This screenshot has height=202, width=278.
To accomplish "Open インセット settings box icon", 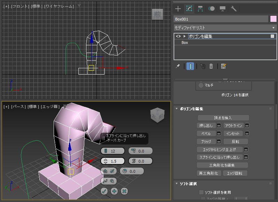I will (247, 134).
